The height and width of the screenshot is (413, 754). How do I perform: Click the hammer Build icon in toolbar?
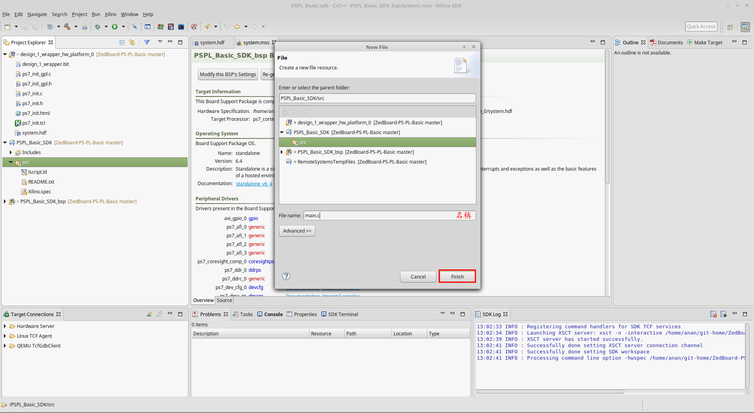coord(67,27)
